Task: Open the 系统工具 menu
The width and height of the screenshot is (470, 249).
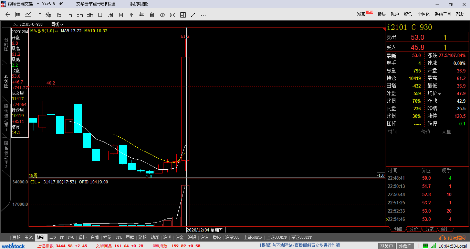Action: (443, 14)
